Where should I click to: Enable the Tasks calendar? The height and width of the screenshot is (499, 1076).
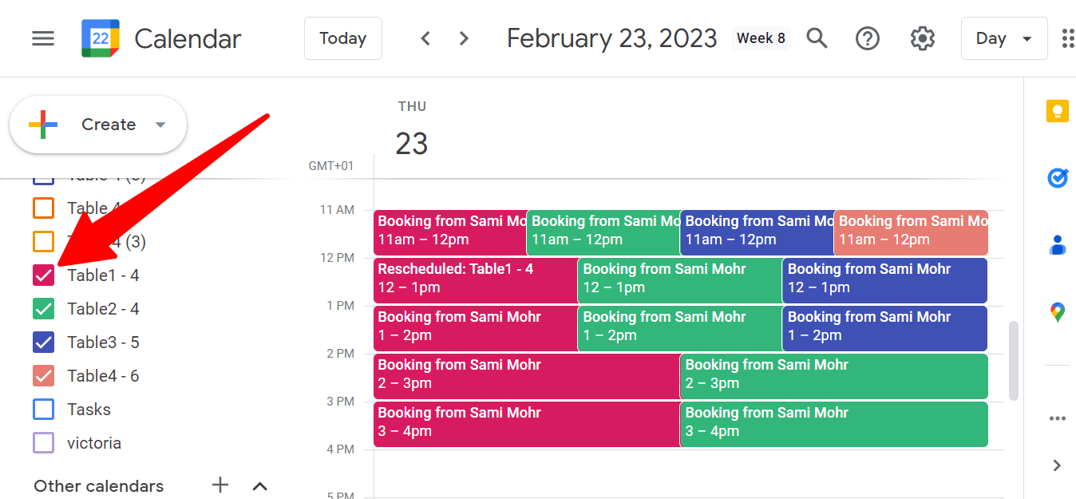(x=43, y=409)
